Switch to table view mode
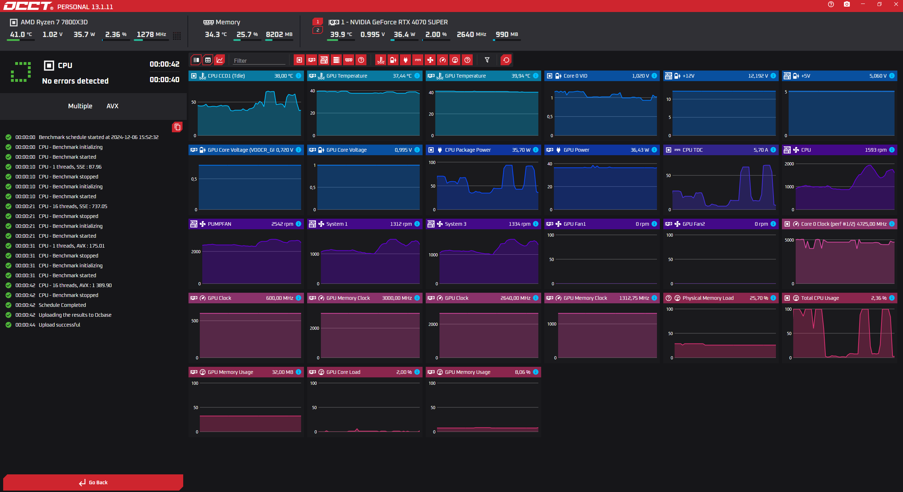Image resolution: width=903 pixels, height=492 pixels. coord(208,60)
